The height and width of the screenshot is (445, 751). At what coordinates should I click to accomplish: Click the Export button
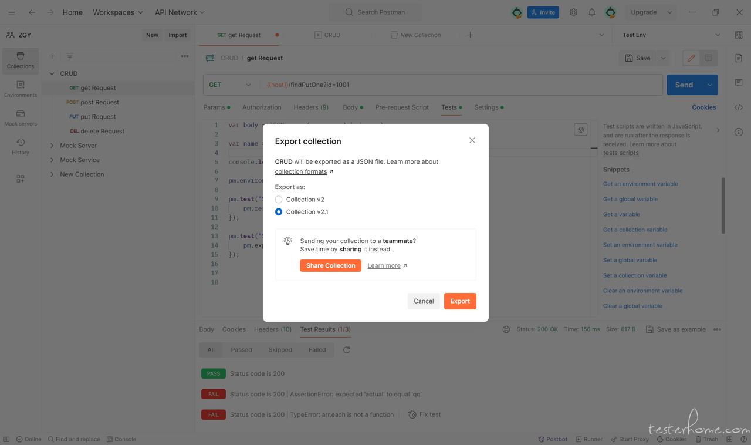click(460, 301)
